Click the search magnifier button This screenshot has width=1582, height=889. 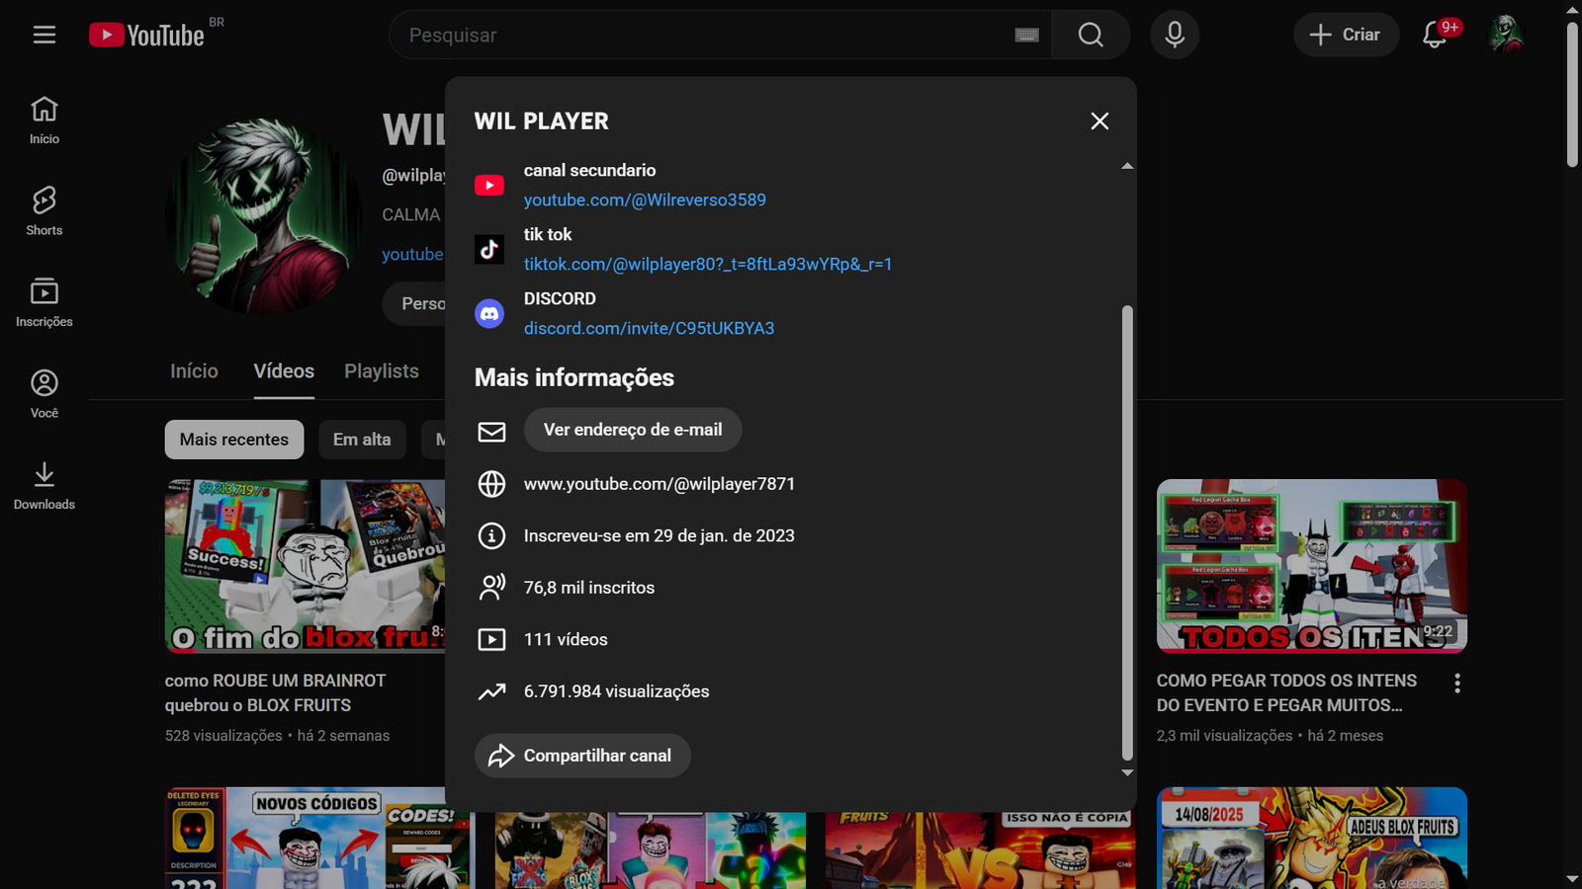[x=1090, y=35]
